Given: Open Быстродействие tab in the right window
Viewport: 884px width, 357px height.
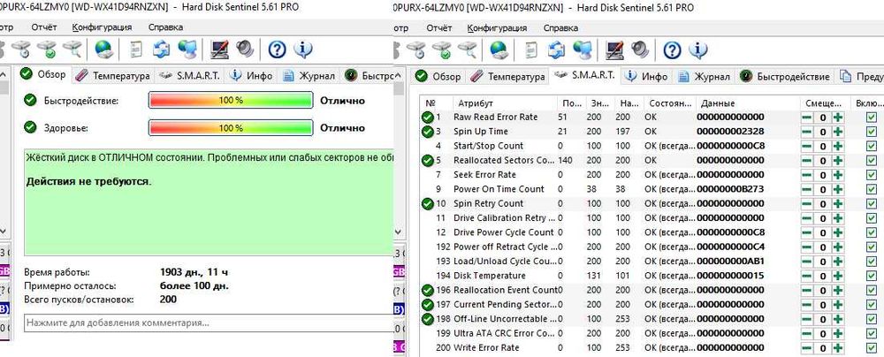Looking at the screenshot, I should pyautogui.click(x=786, y=76).
